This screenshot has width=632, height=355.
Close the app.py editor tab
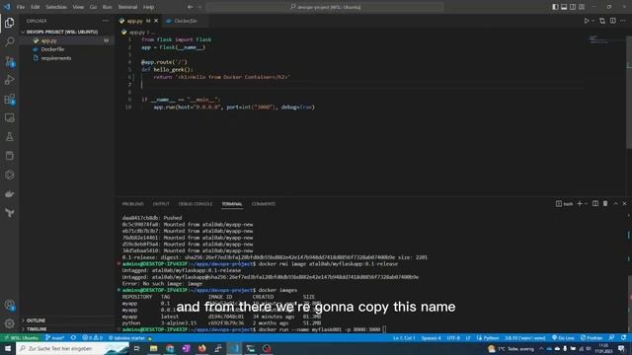[x=156, y=21]
